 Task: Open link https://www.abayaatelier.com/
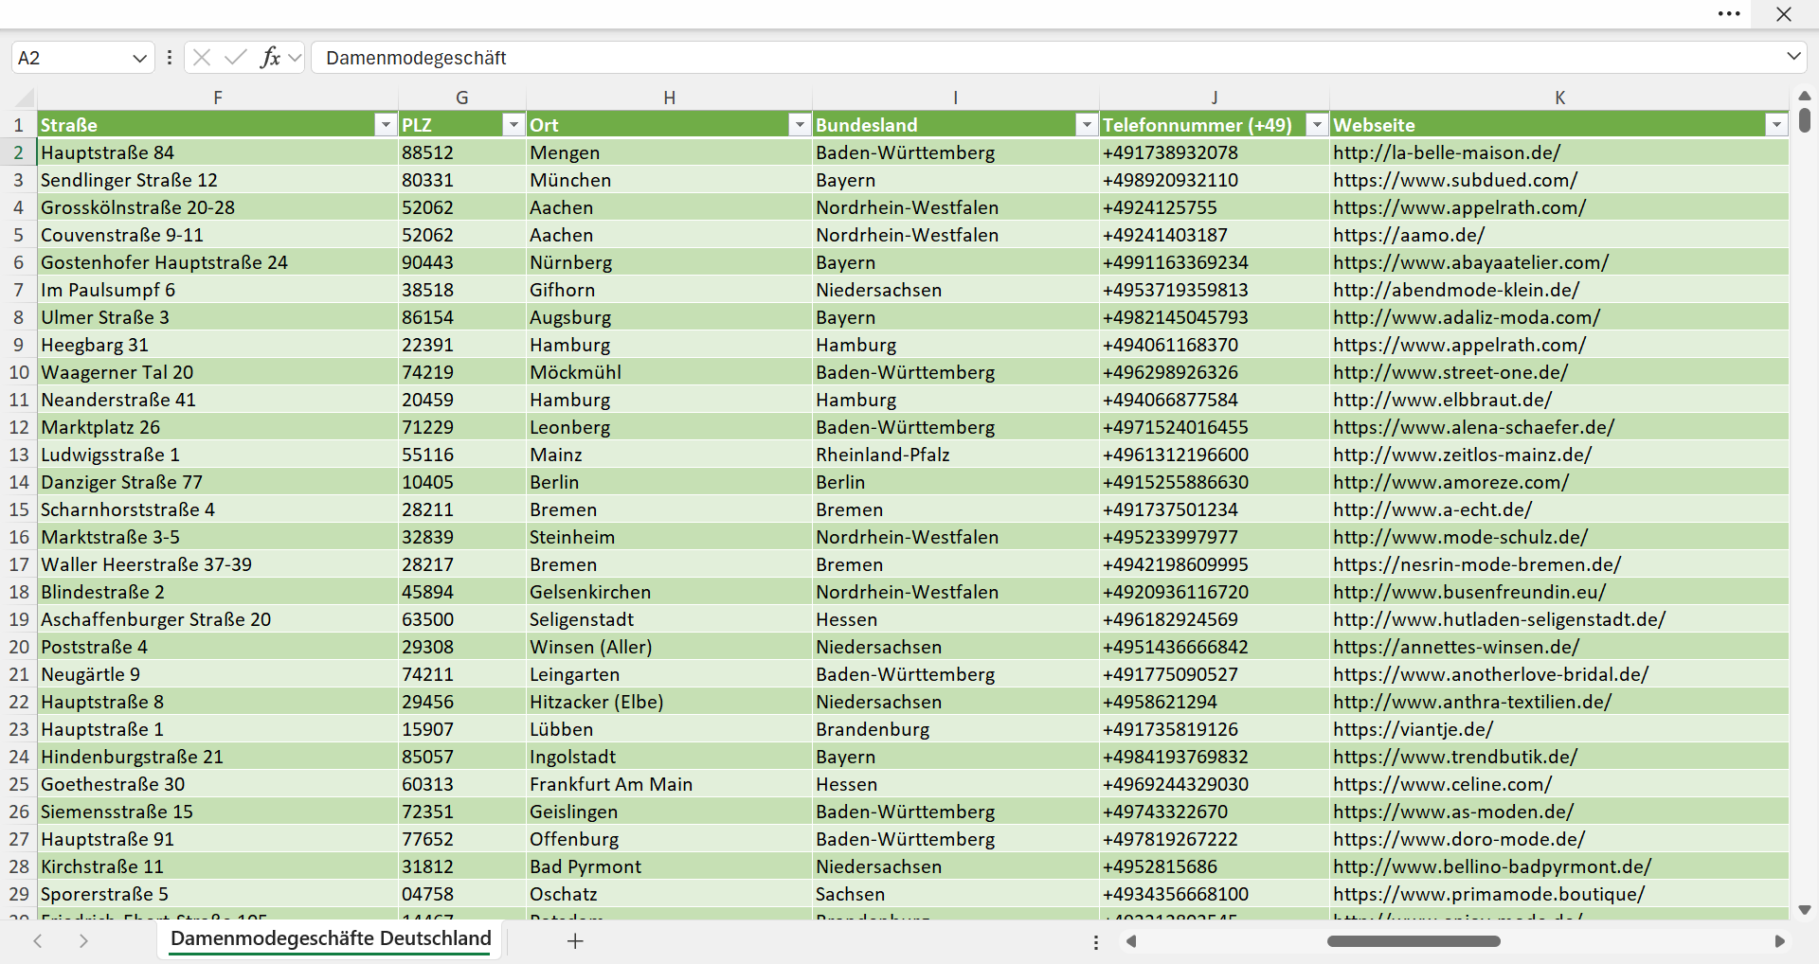click(x=1470, y=262)
